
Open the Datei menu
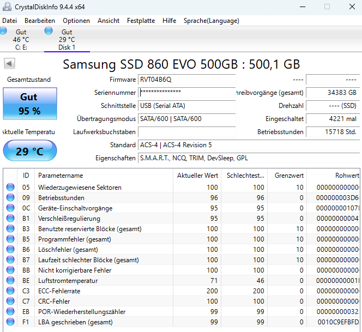pos(9,21)
